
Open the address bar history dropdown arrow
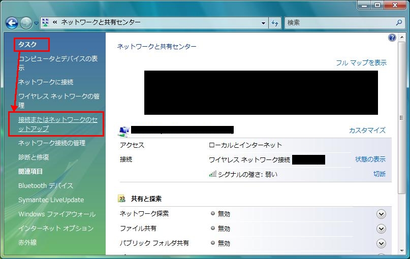point(263,23)
